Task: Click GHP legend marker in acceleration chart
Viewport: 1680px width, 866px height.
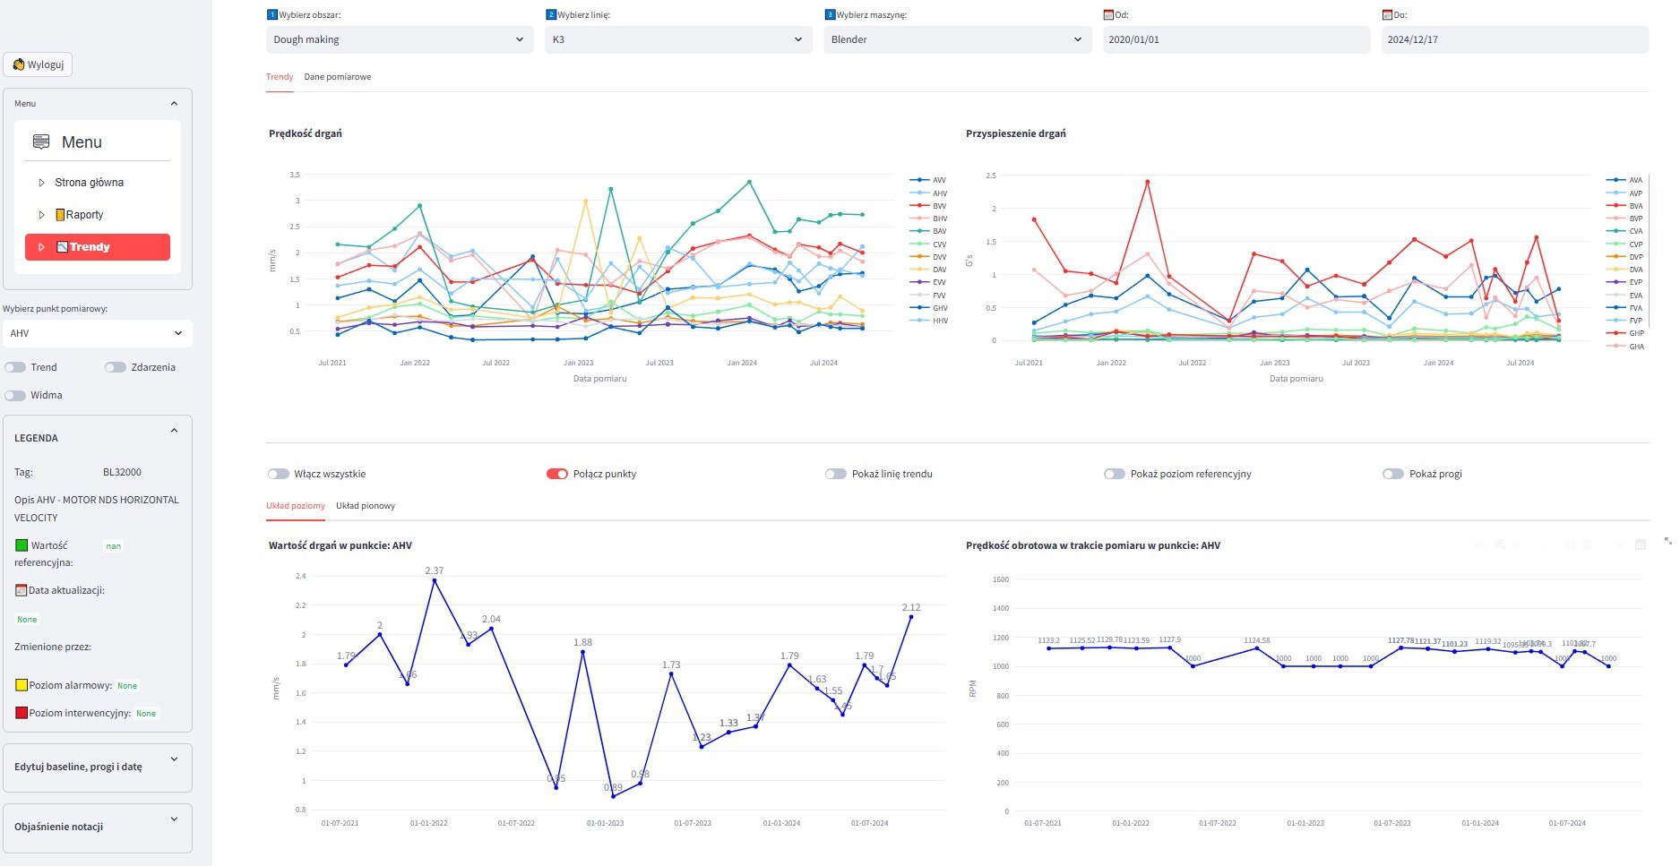Action: click(x=1615, y=333)
